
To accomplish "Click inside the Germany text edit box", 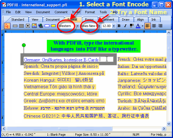I will (68, 60).
